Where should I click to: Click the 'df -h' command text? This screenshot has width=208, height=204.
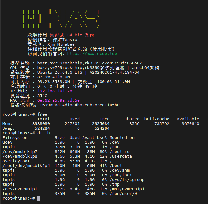tap(44, 133)
